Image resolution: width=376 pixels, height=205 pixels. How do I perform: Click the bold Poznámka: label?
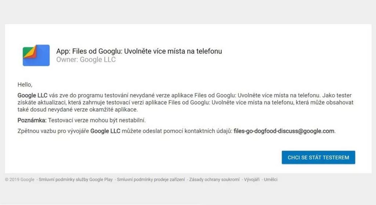tap(32, 120)
